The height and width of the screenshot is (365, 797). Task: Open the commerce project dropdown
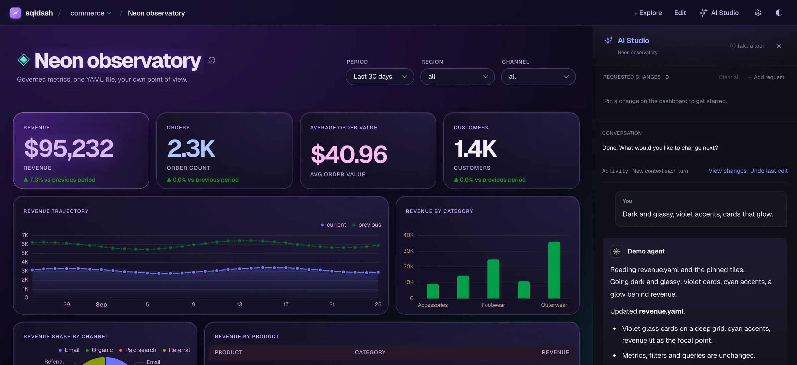click(91, 13)
